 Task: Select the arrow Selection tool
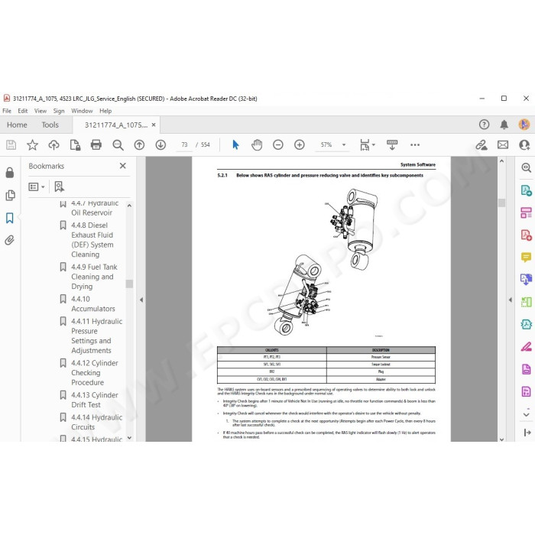coord(235,145)
